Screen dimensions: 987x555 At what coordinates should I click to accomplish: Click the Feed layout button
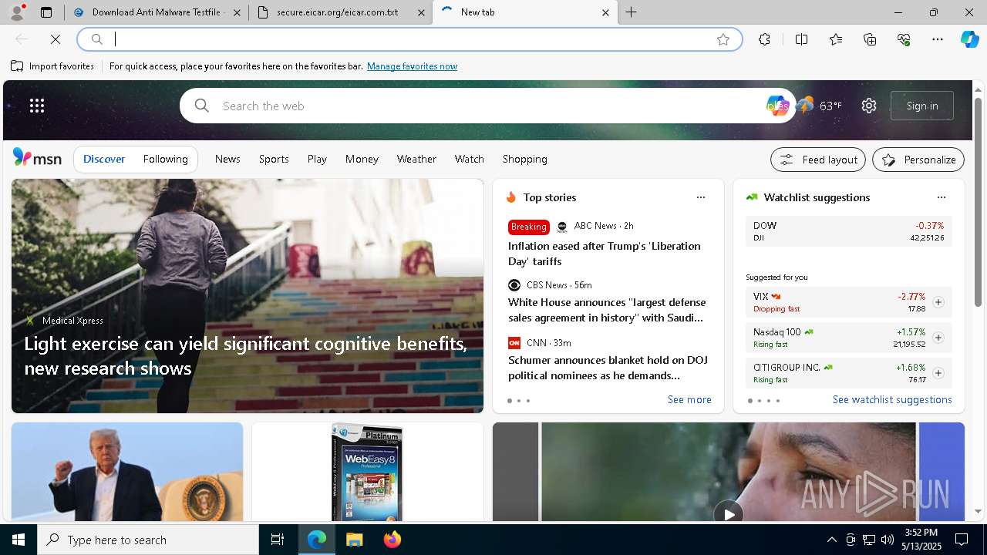pos(818,160)
